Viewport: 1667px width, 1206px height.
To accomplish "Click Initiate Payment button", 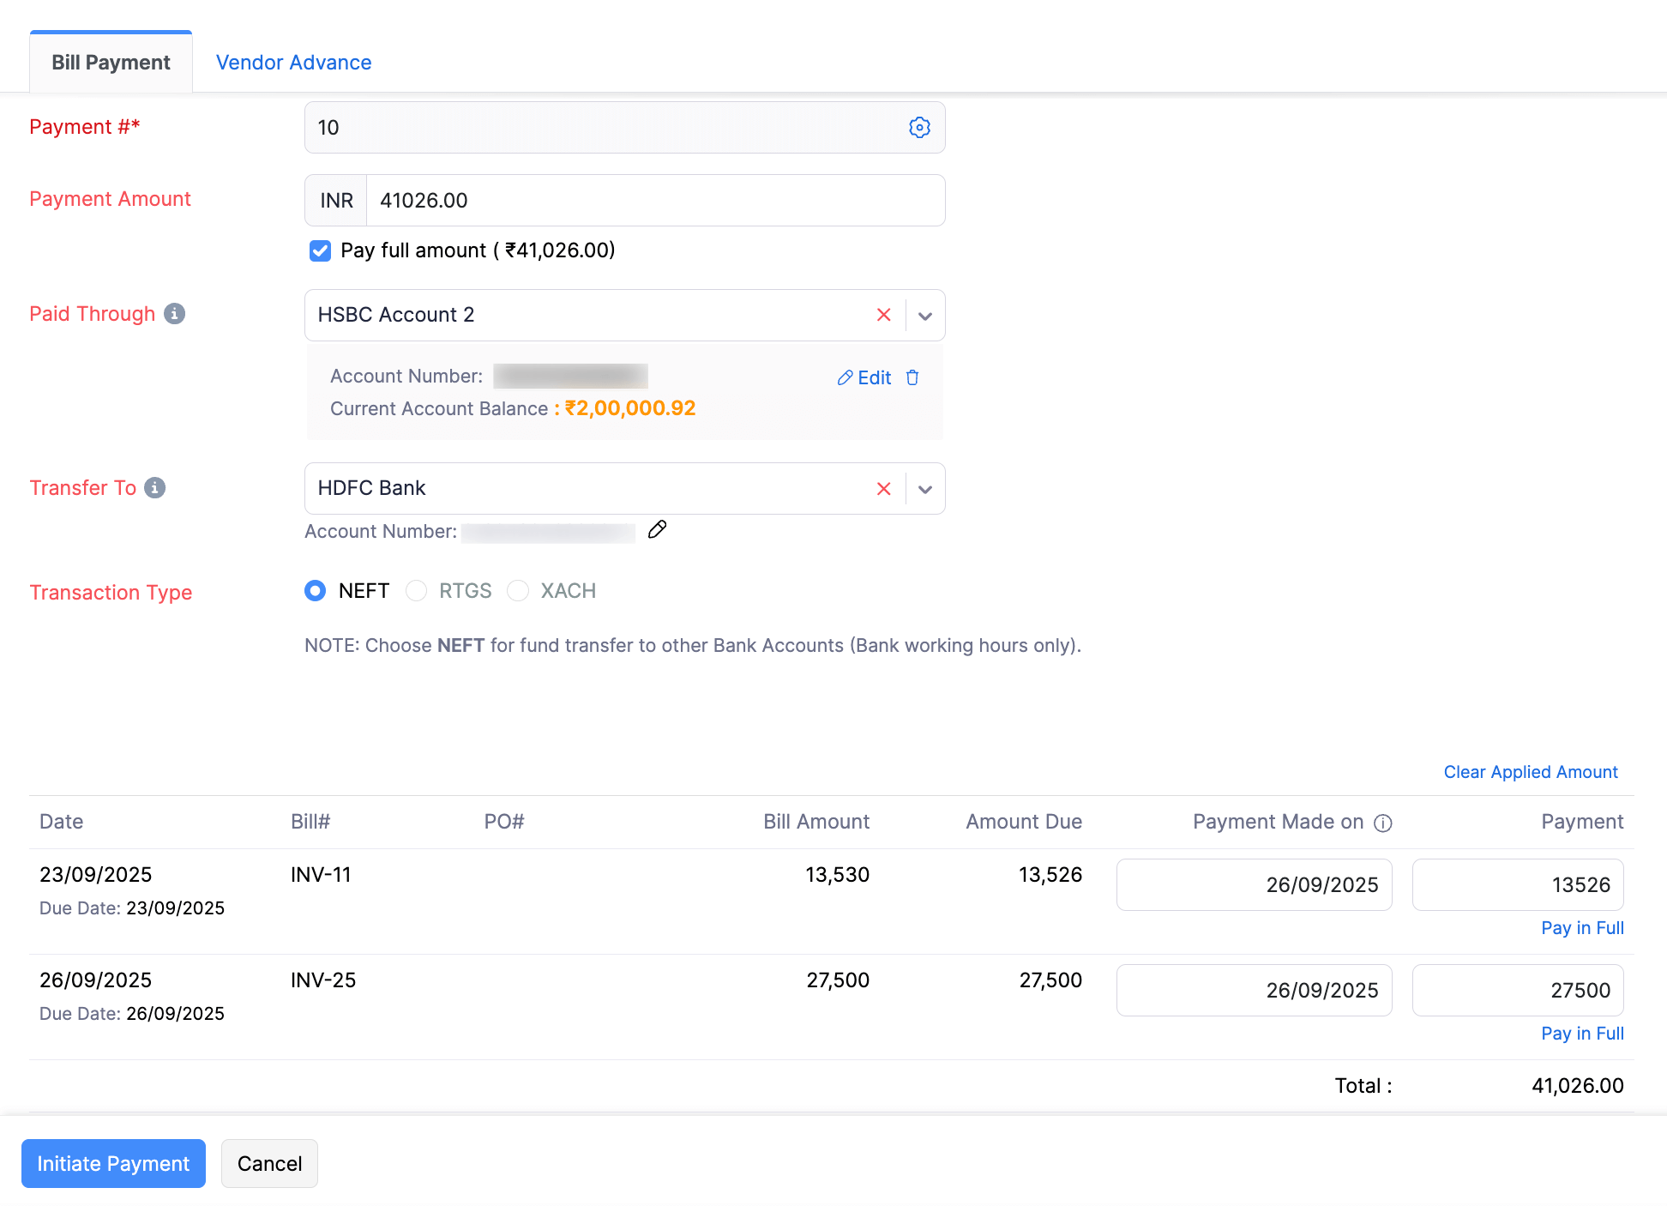I will (113, 1163).
